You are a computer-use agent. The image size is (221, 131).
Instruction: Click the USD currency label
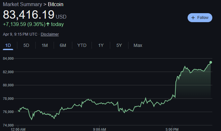coord(61,17)
